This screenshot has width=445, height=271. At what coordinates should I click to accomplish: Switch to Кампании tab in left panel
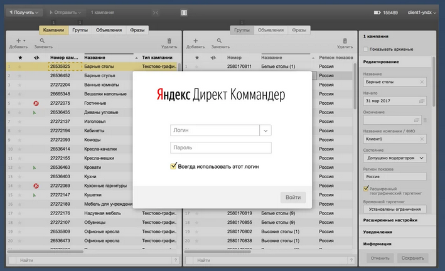(53, 30)
